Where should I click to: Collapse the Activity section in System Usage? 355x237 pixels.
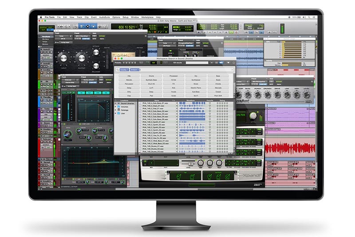pyautogui.click(x=265, y=60)
